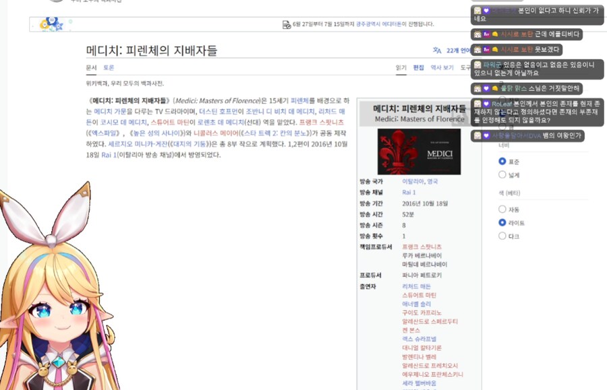Click the 52분 running time value
This screenshot has width=607, height=390.
click(408, 214)
